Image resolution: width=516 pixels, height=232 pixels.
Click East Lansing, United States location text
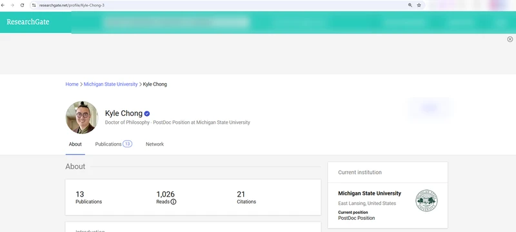[x=367, y=203]
